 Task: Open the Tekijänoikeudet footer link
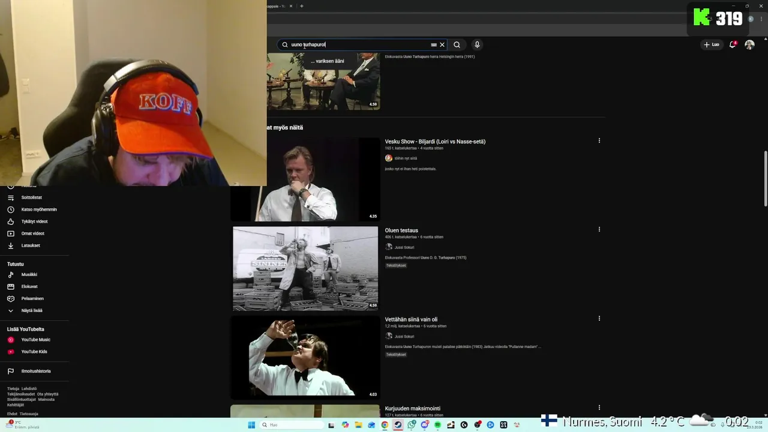point(21,394)
